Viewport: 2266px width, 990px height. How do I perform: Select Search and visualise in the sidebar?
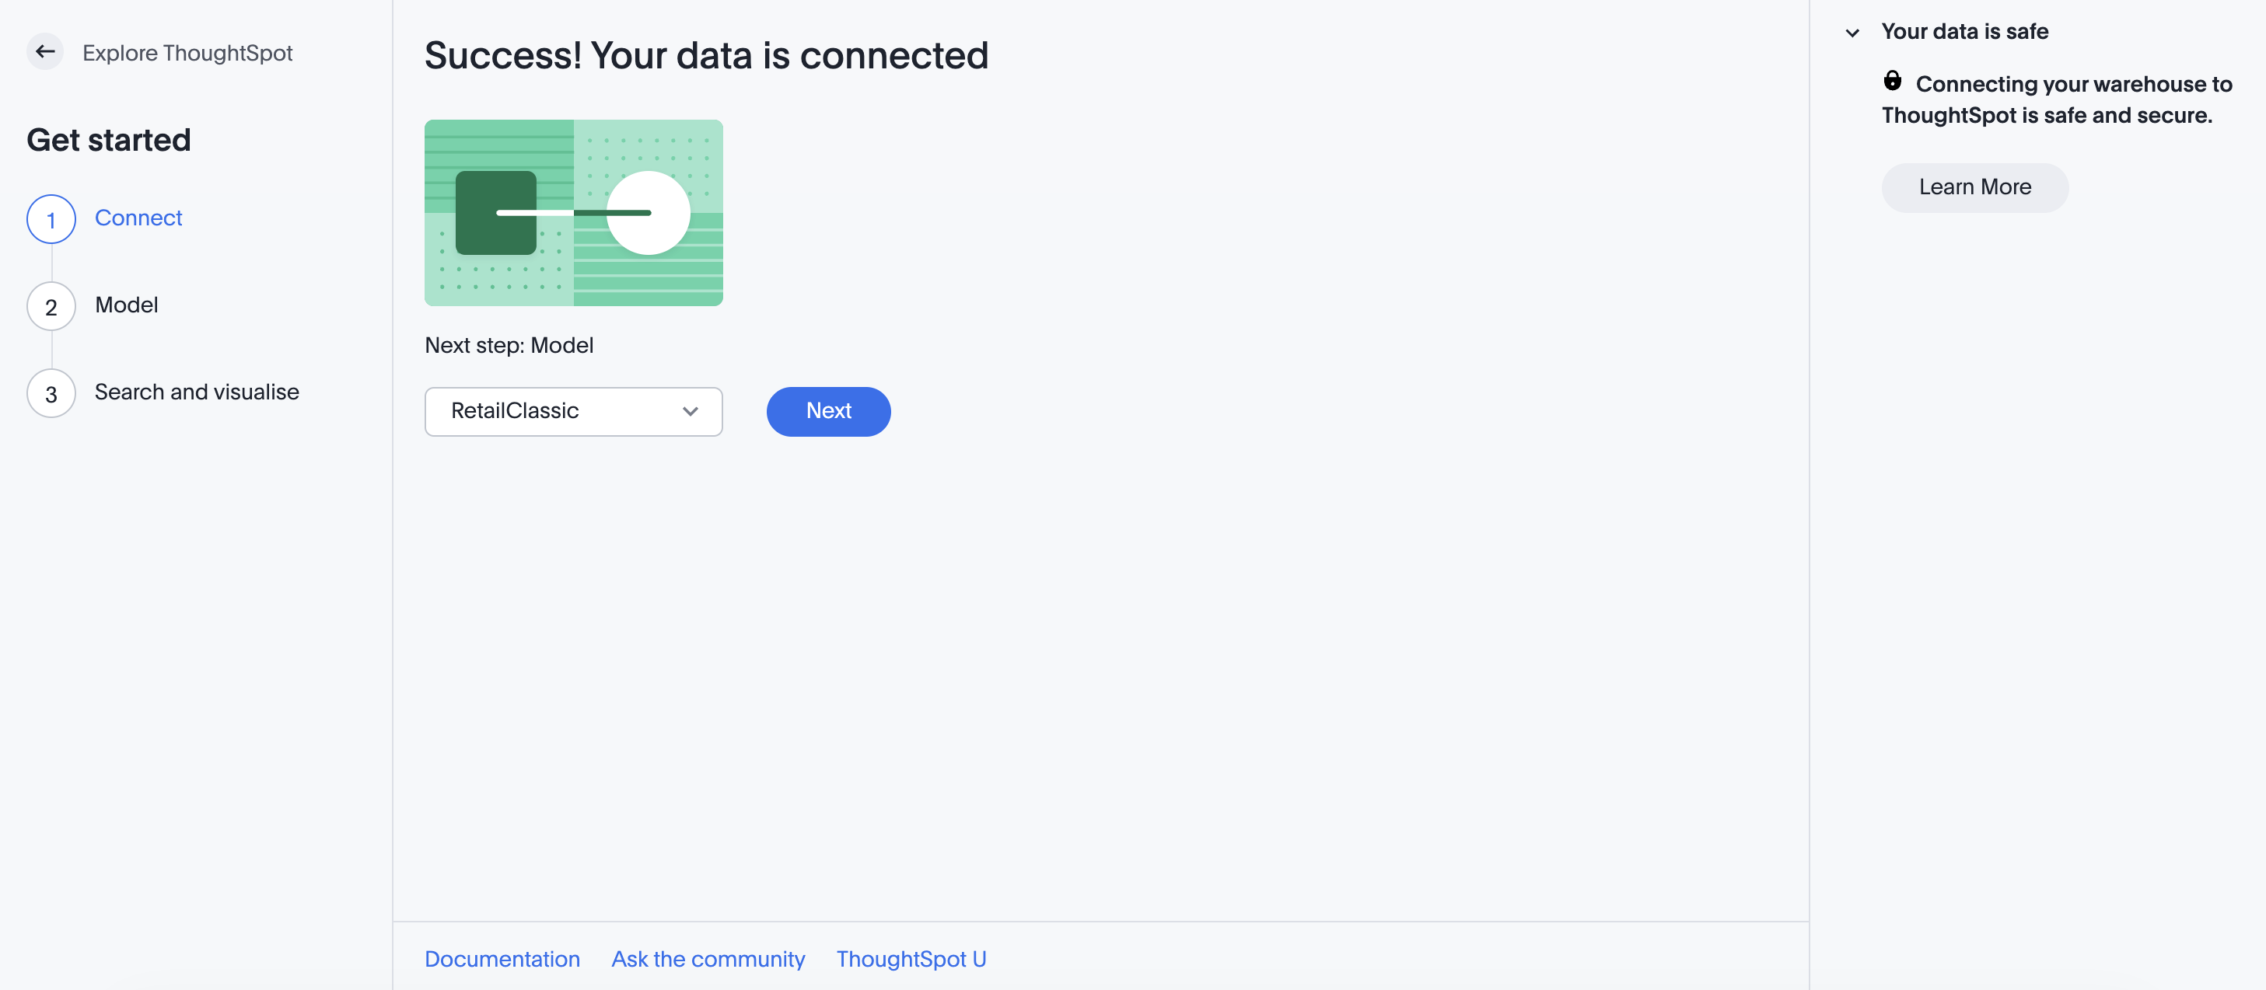[x=196, y=392]
